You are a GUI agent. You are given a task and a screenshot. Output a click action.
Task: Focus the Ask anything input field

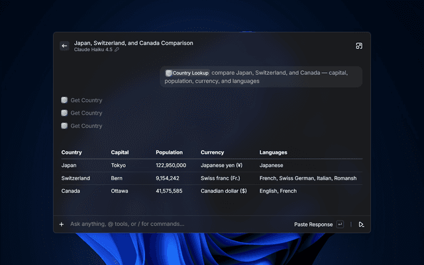(x=127, y=224)
